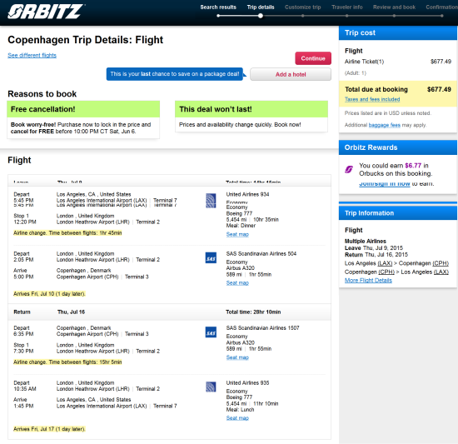
Task: Click the Trip details progress marker
Action: 261,16
